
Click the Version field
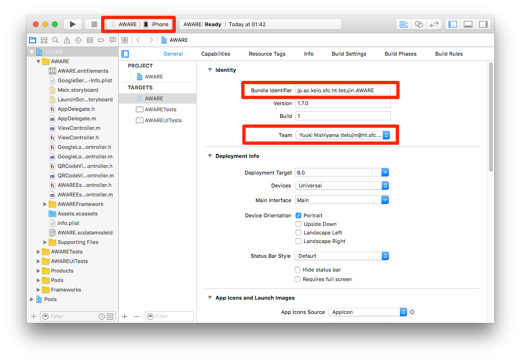point(343,103)
